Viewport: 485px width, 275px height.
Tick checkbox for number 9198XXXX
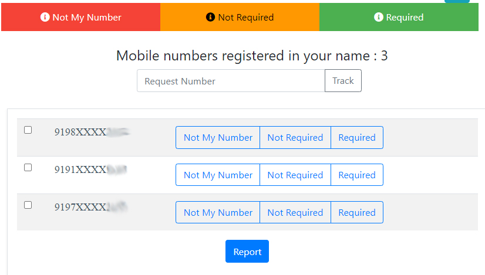[x=28, y=130]
